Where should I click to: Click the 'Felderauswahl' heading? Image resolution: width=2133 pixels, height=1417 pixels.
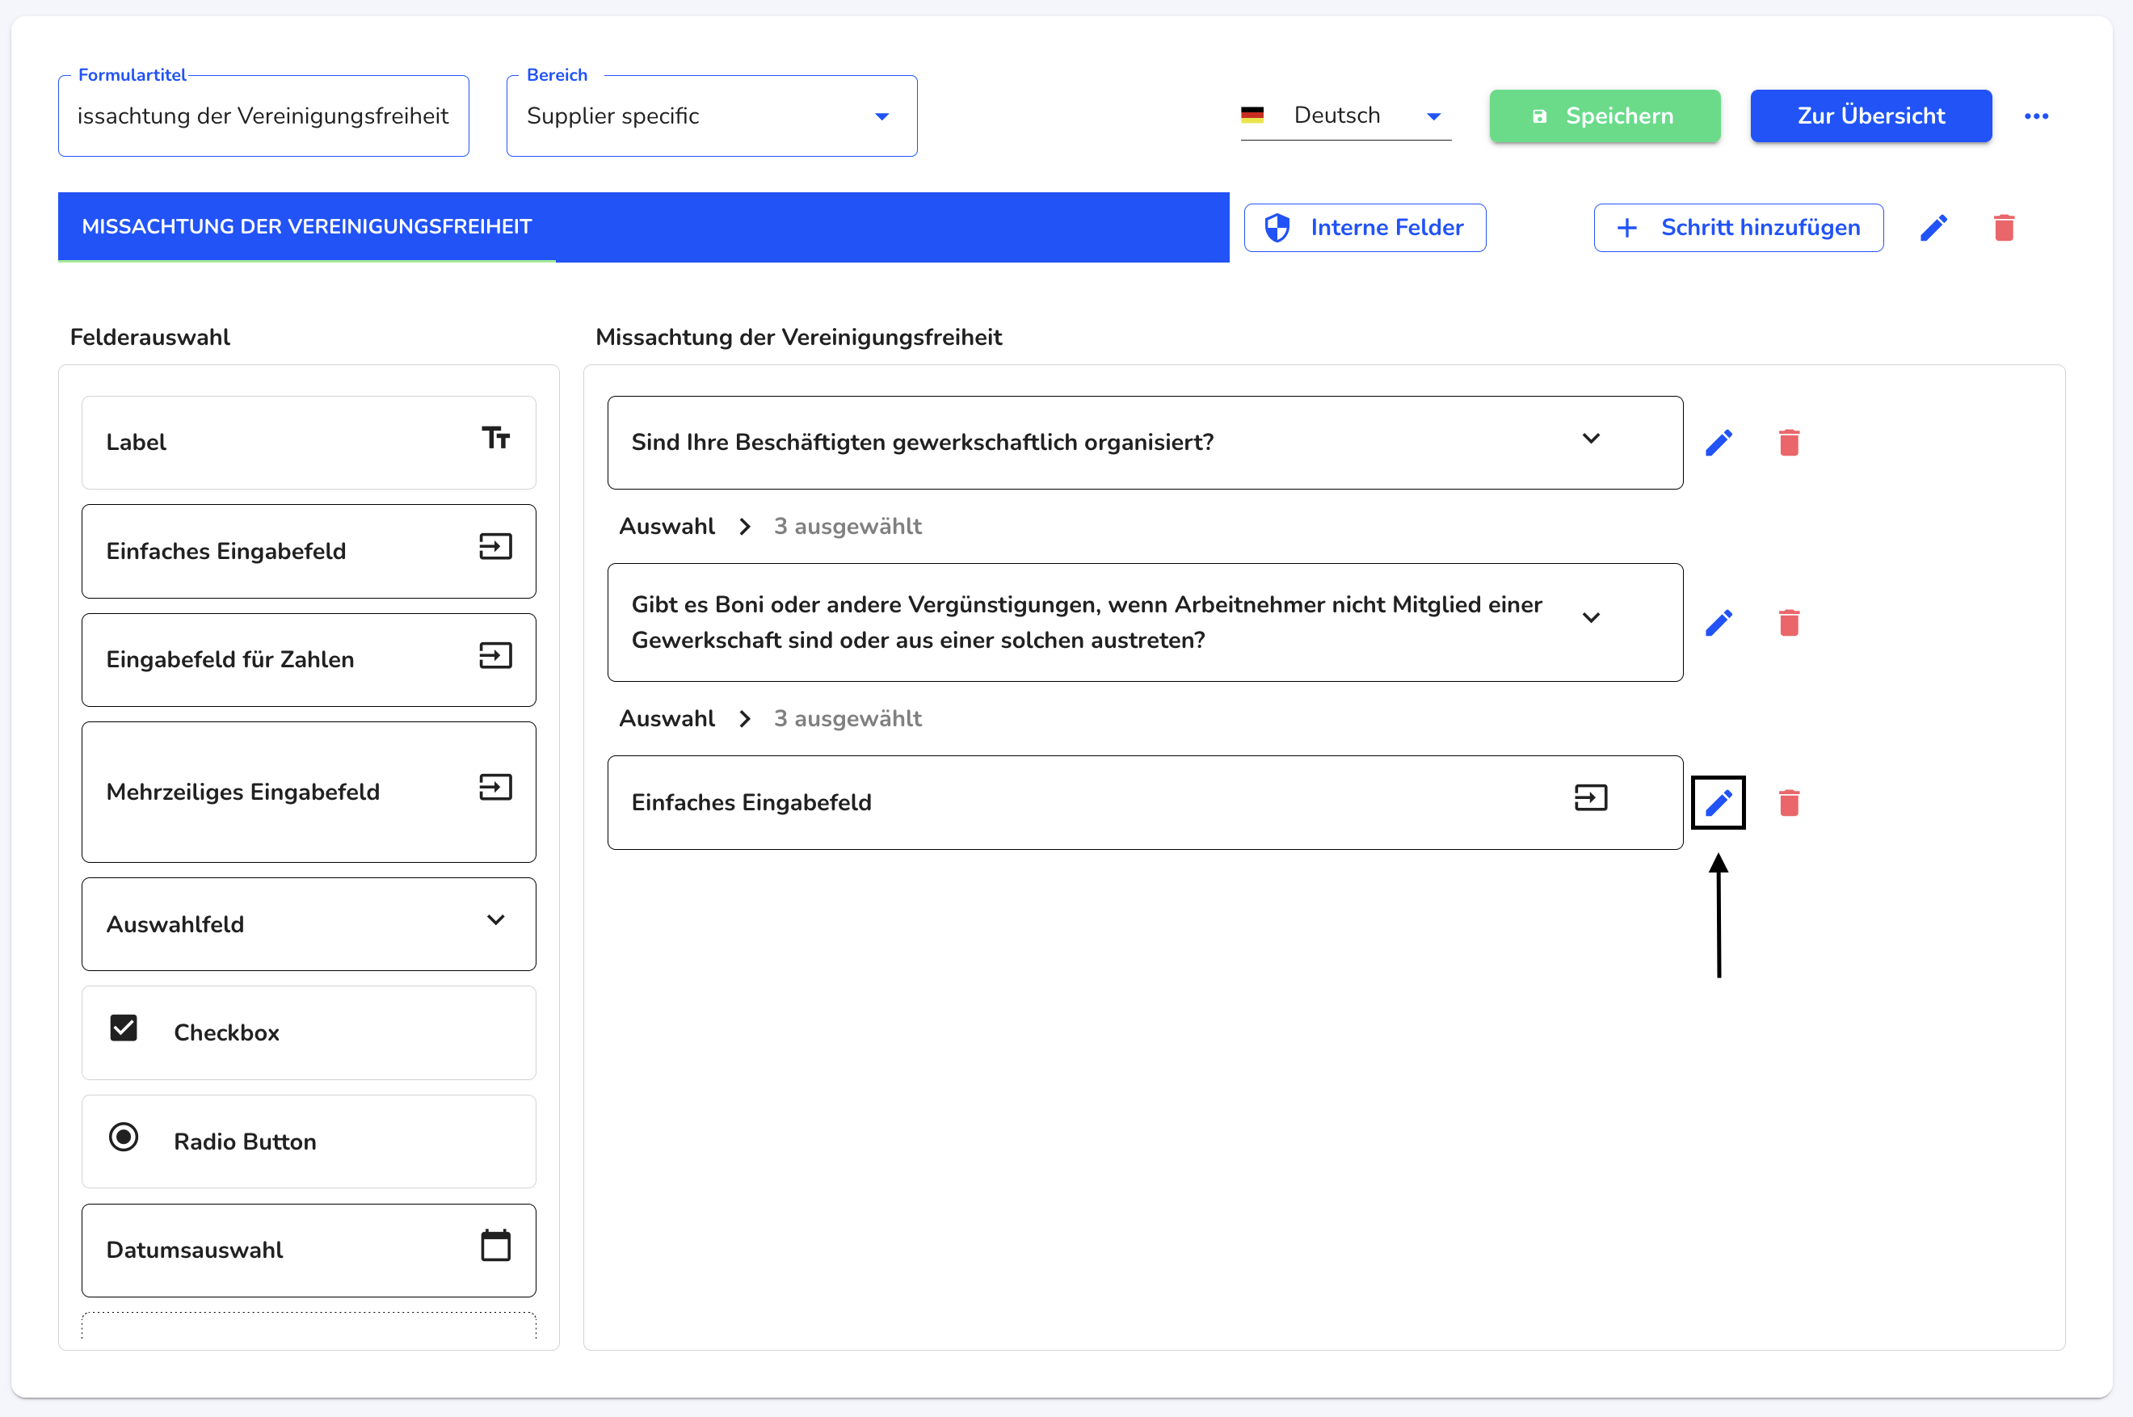coord(150,337)
